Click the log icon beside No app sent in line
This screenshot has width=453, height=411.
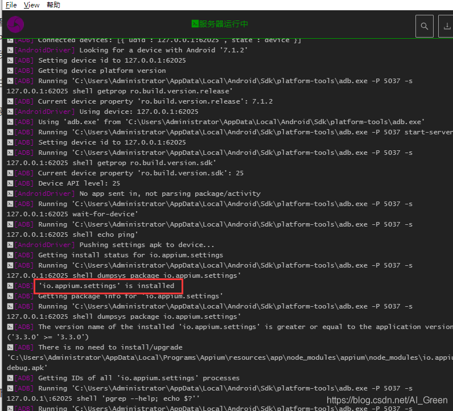click(x=10, y=194)
